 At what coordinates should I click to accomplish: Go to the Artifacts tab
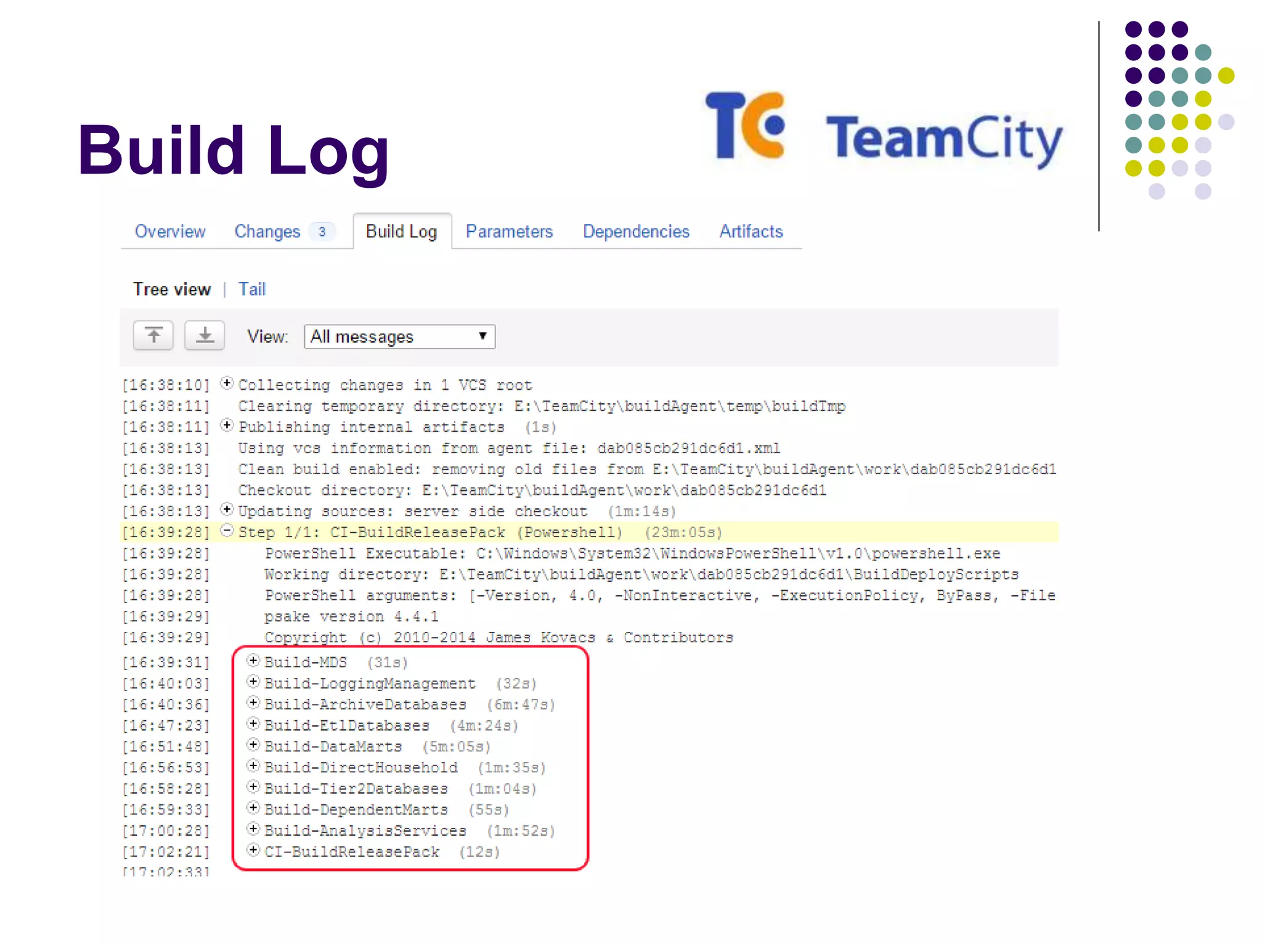coord(751,232)
